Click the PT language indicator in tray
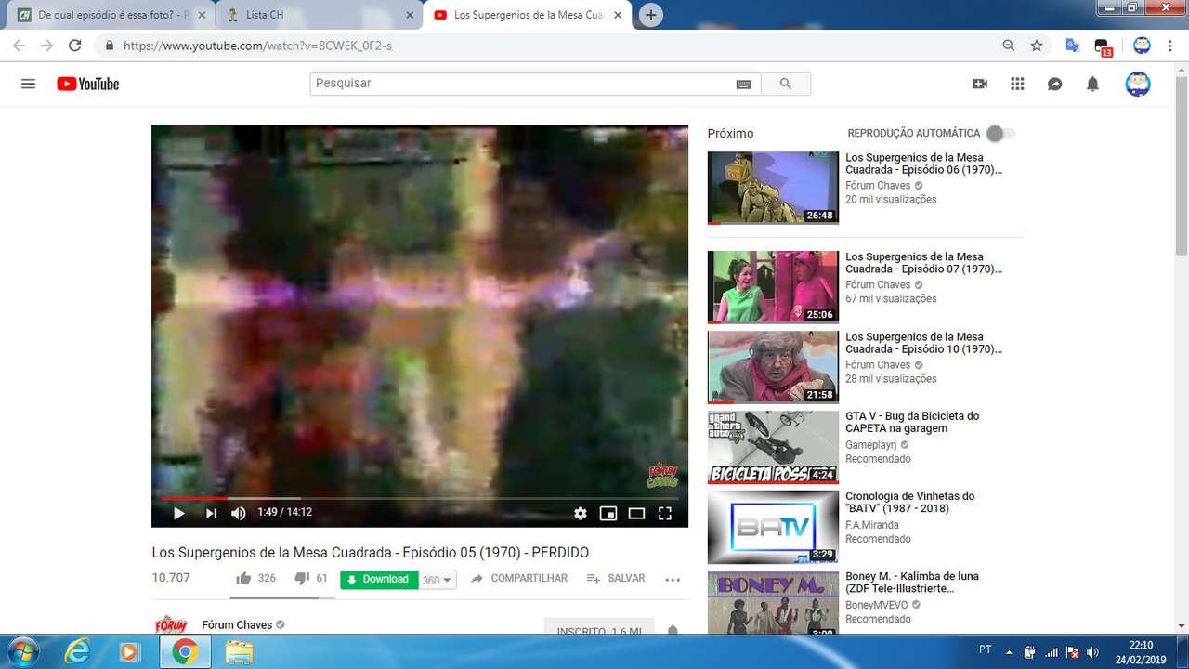 point(986,649)
